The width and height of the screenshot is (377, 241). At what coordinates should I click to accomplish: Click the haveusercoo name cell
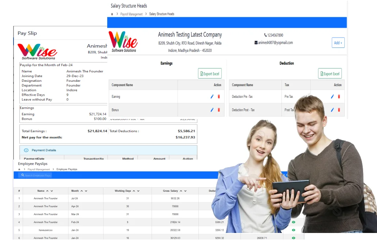(x=46, y=230)
